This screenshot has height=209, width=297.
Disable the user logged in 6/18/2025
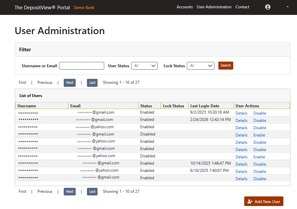pos(260,172)
